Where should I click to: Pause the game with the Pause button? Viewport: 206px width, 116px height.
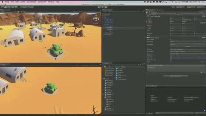pos(103,7)
